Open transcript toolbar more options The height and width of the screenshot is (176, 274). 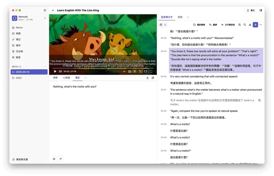pos(261,25)
